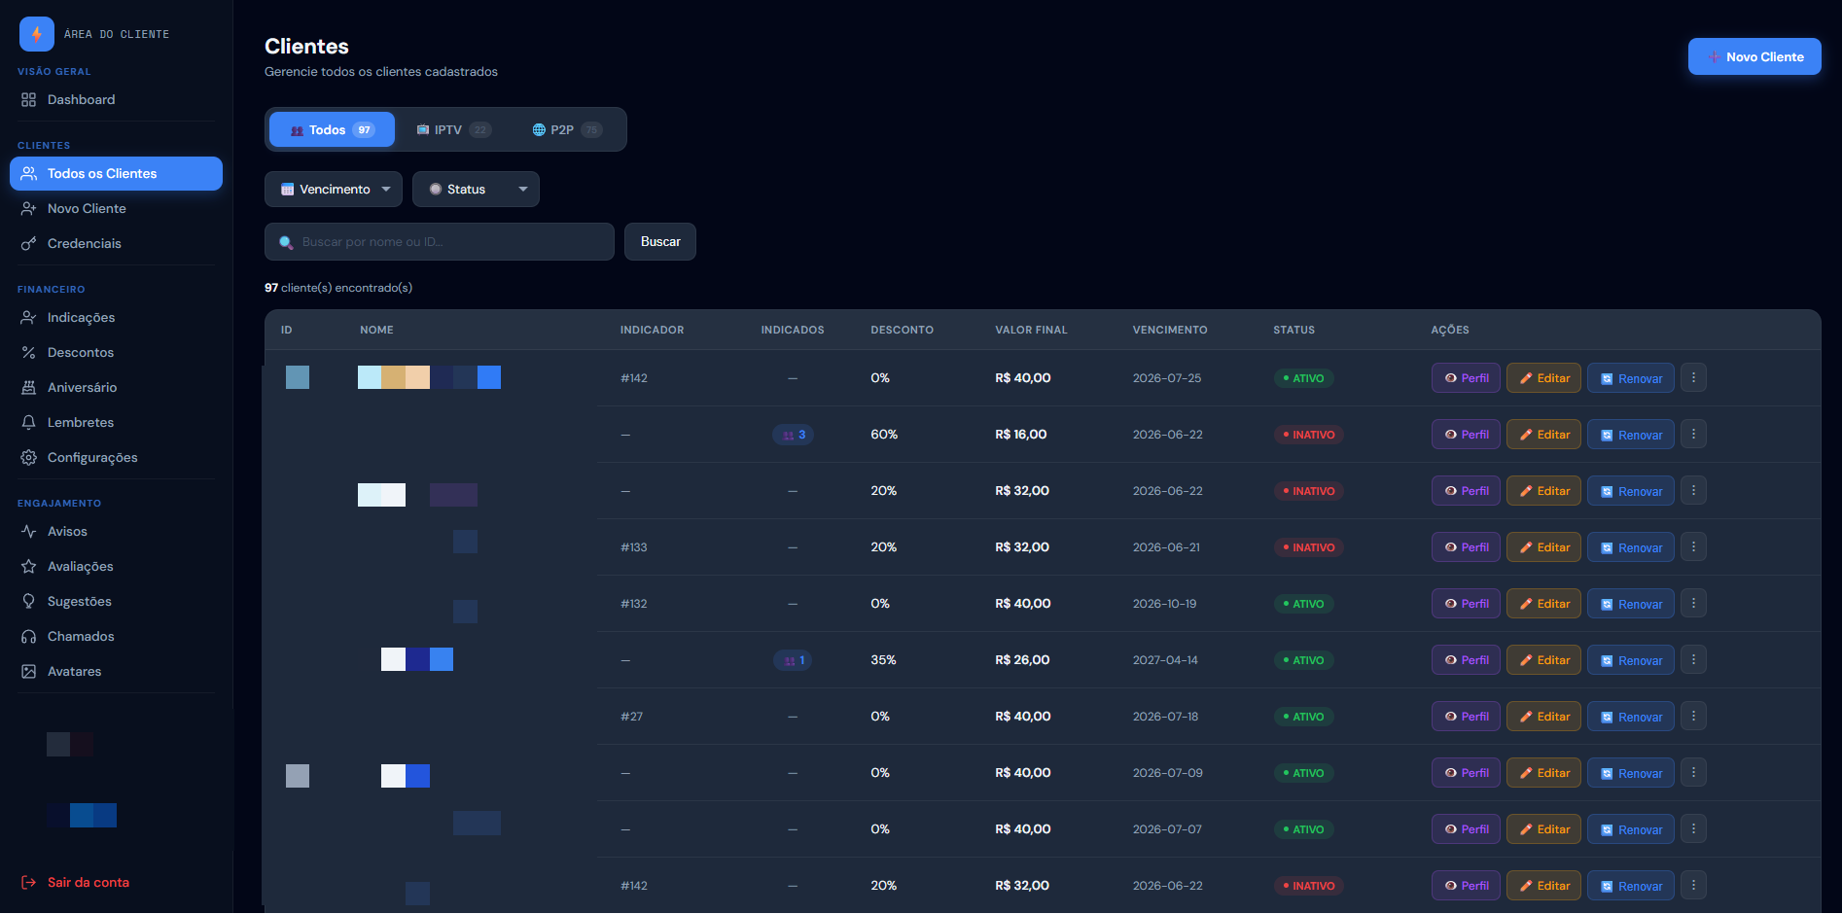Image resolution: width=1842 pixels, height=914 pixels.
Task: View Perfil of the R$ 16,00 client
Action: point(1467,435)
